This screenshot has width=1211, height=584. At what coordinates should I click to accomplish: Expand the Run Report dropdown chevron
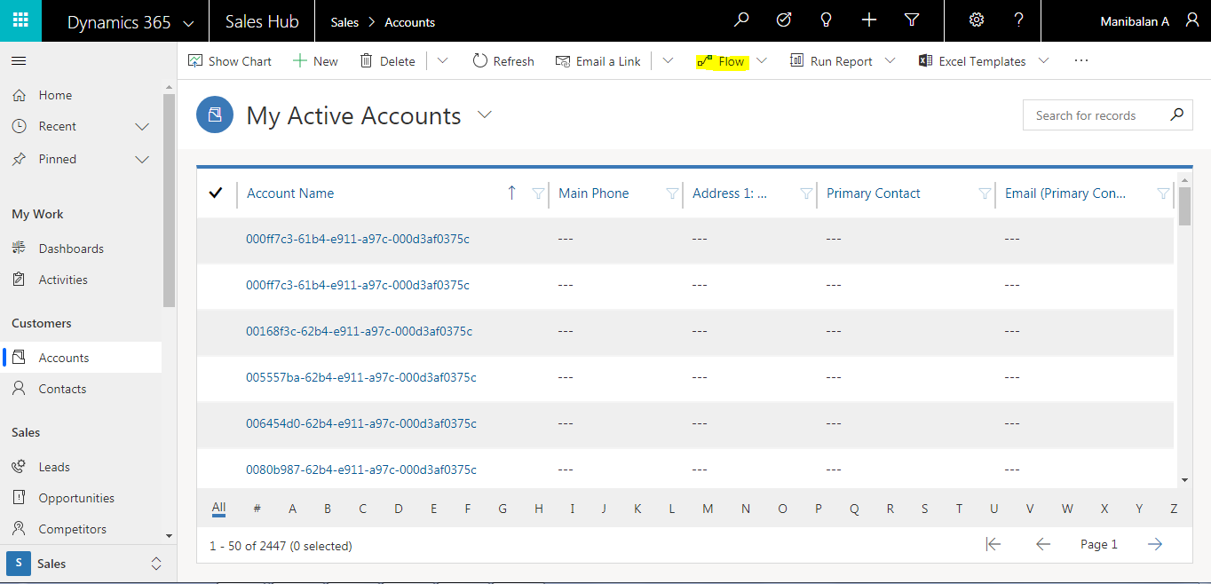point(890,60)
